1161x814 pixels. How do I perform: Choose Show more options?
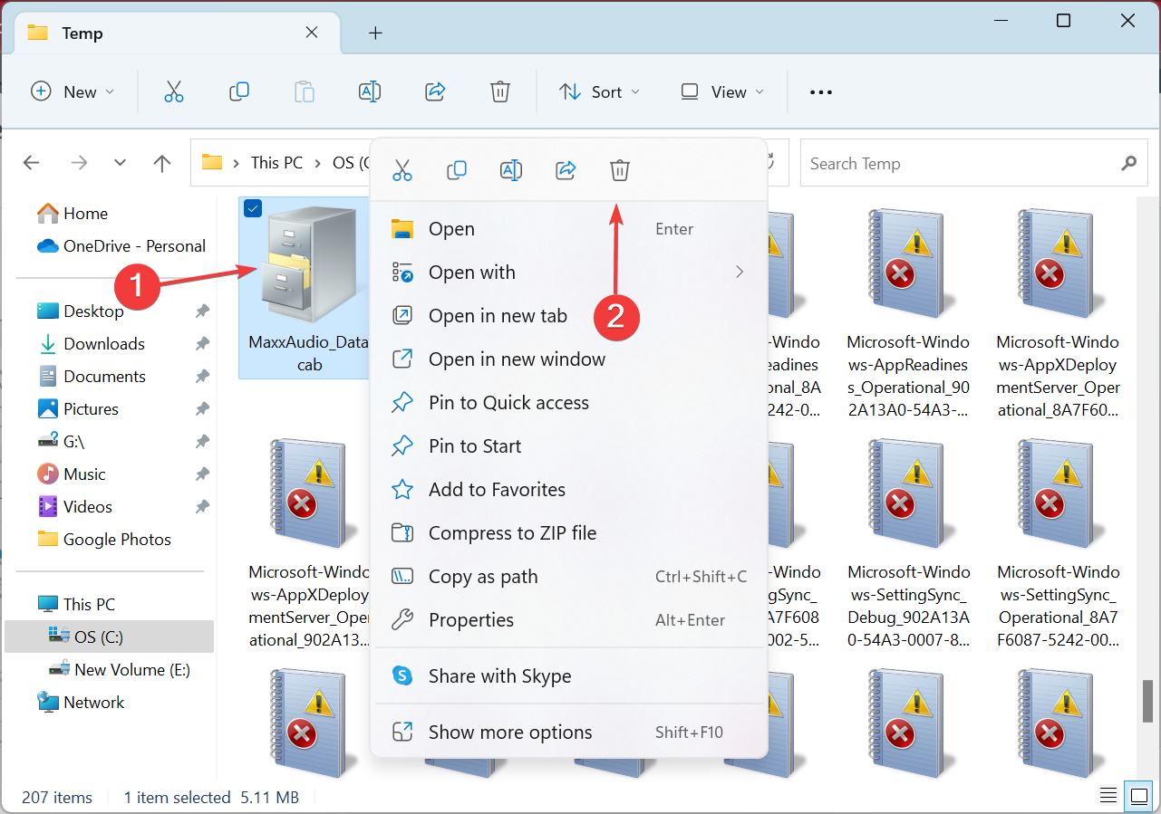tap(510, 733)
